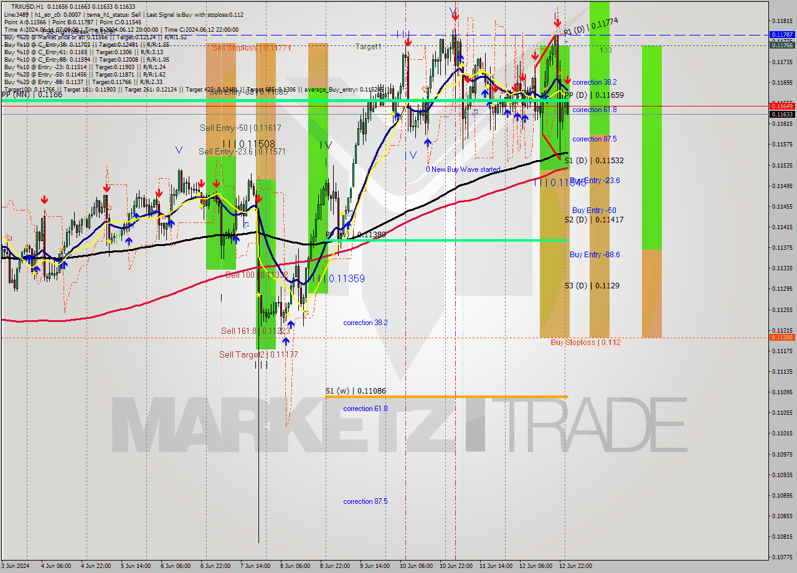
Task: Click the '0 New Buy Wave started' annotation
Action: 463,169
